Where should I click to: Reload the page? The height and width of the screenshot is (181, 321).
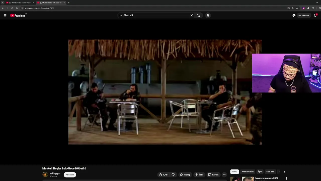pos(12,8)
